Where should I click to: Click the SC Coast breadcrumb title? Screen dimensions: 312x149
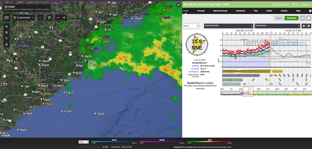[10, 6]
